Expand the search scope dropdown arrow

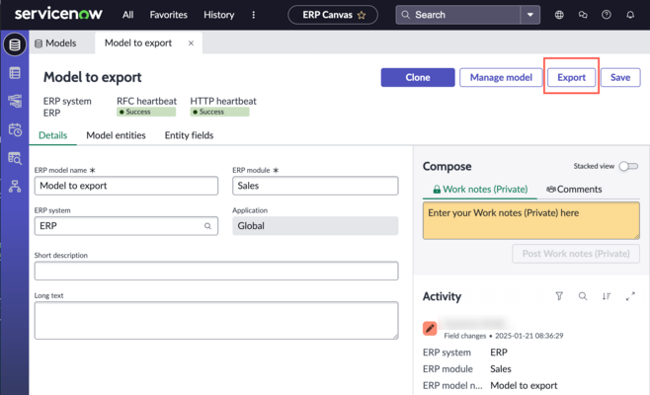click(530, 15)
